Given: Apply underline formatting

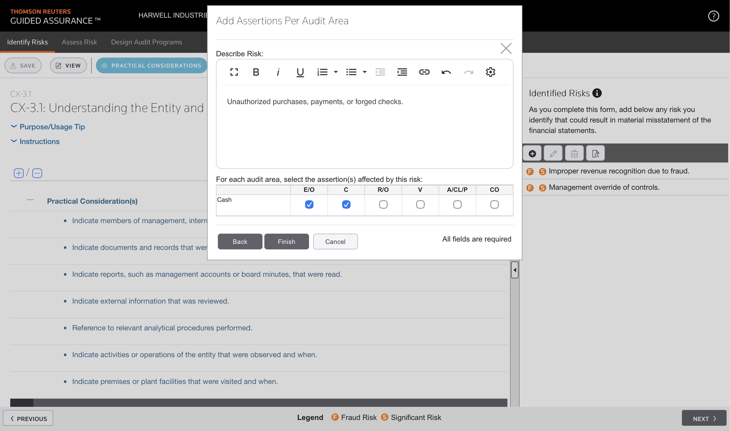Looking at the screenshot, I should point(300,72).
